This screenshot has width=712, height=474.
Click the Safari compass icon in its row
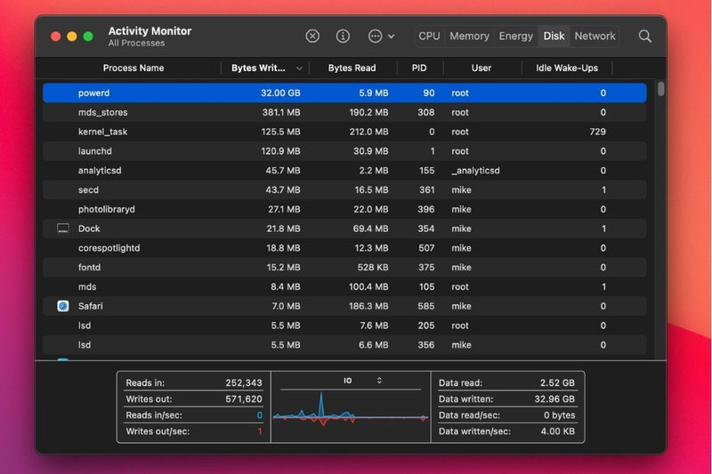(63, 306)
